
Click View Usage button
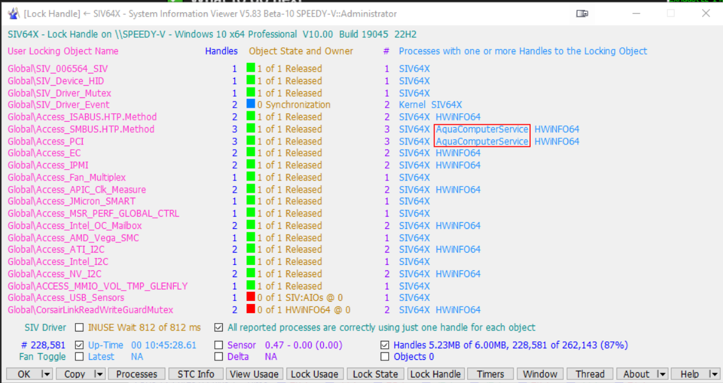tap(254, 374)
